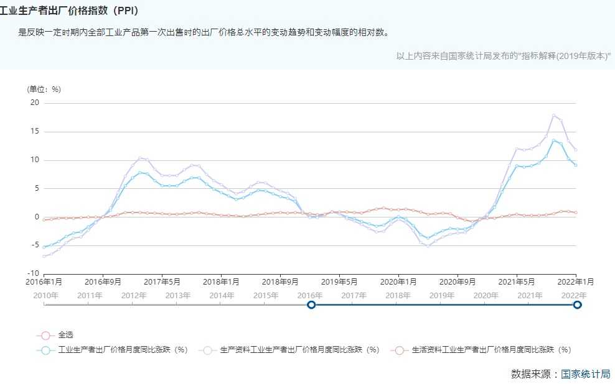Click the highest peak point of purple line
This screenshot has width=615, height=384.
(553, 115)
